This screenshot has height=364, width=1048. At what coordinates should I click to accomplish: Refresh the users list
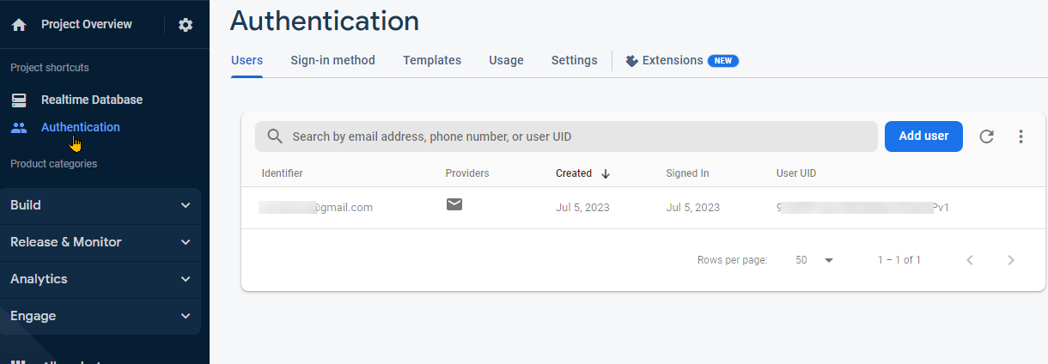987,136
